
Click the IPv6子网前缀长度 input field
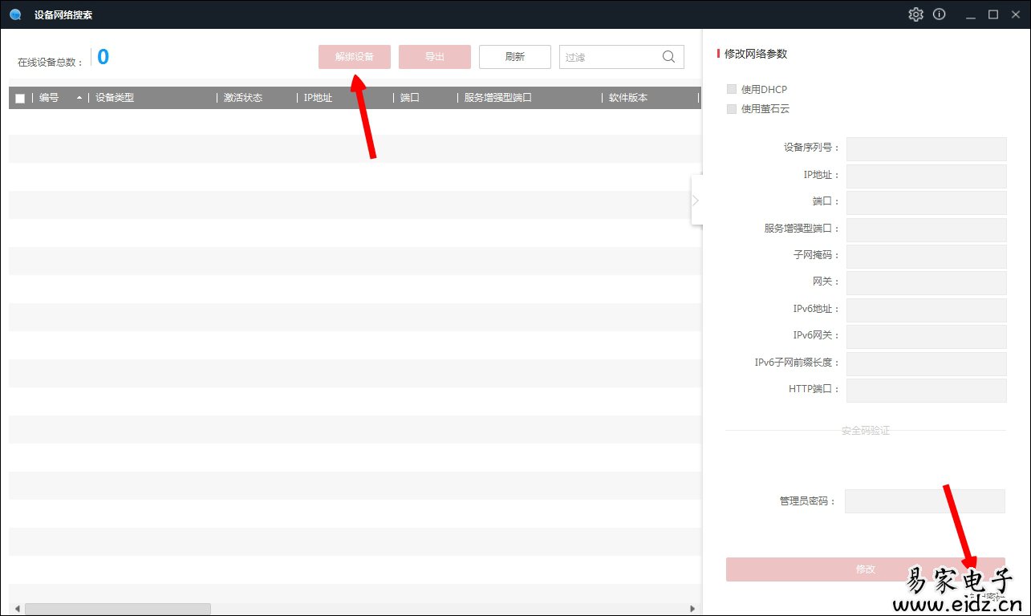point(927,363)
